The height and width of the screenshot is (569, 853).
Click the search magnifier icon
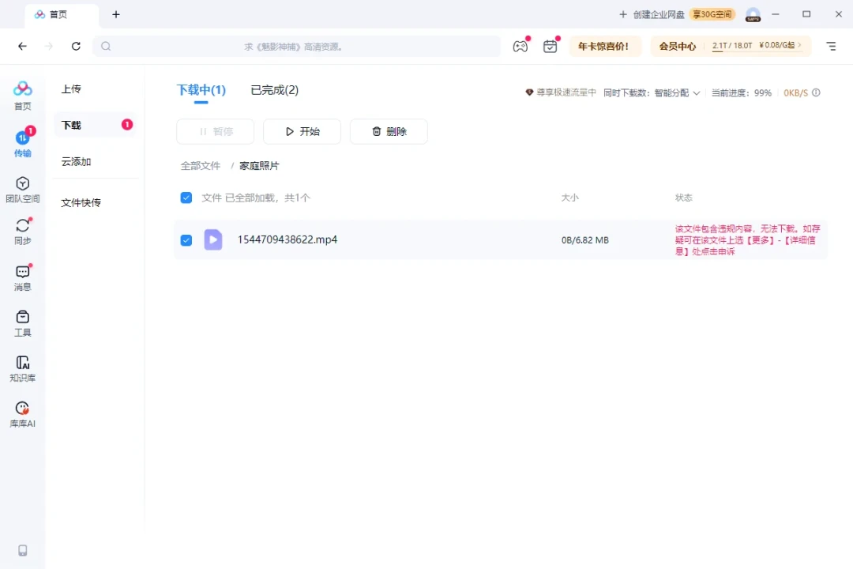click(106, 47)
